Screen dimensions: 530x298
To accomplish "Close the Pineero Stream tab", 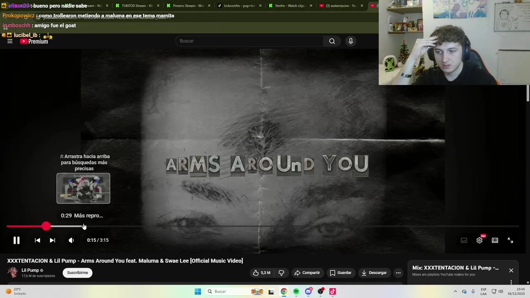I will [x=209, y=6].
